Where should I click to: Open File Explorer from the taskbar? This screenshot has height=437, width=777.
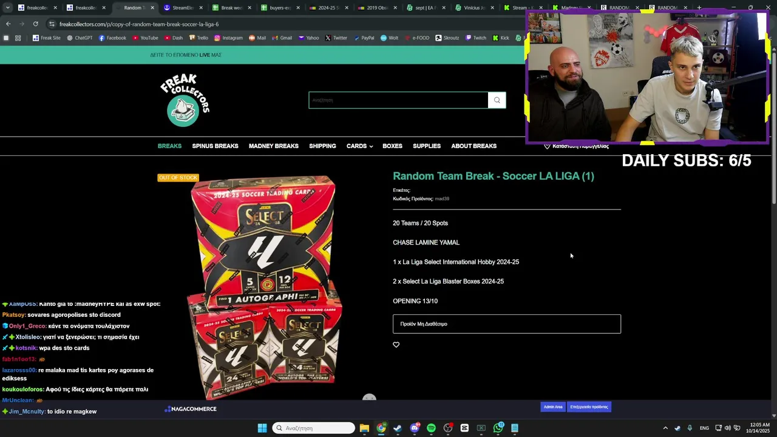(x=364, y=428)
